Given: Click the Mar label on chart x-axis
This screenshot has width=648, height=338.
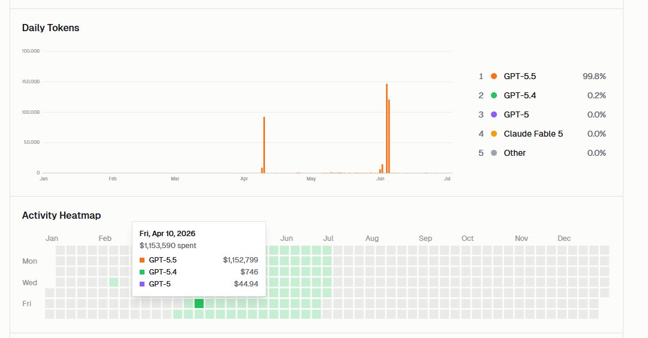Looking at the screenshot, I should pyautogui.click(x=175, y=179).
